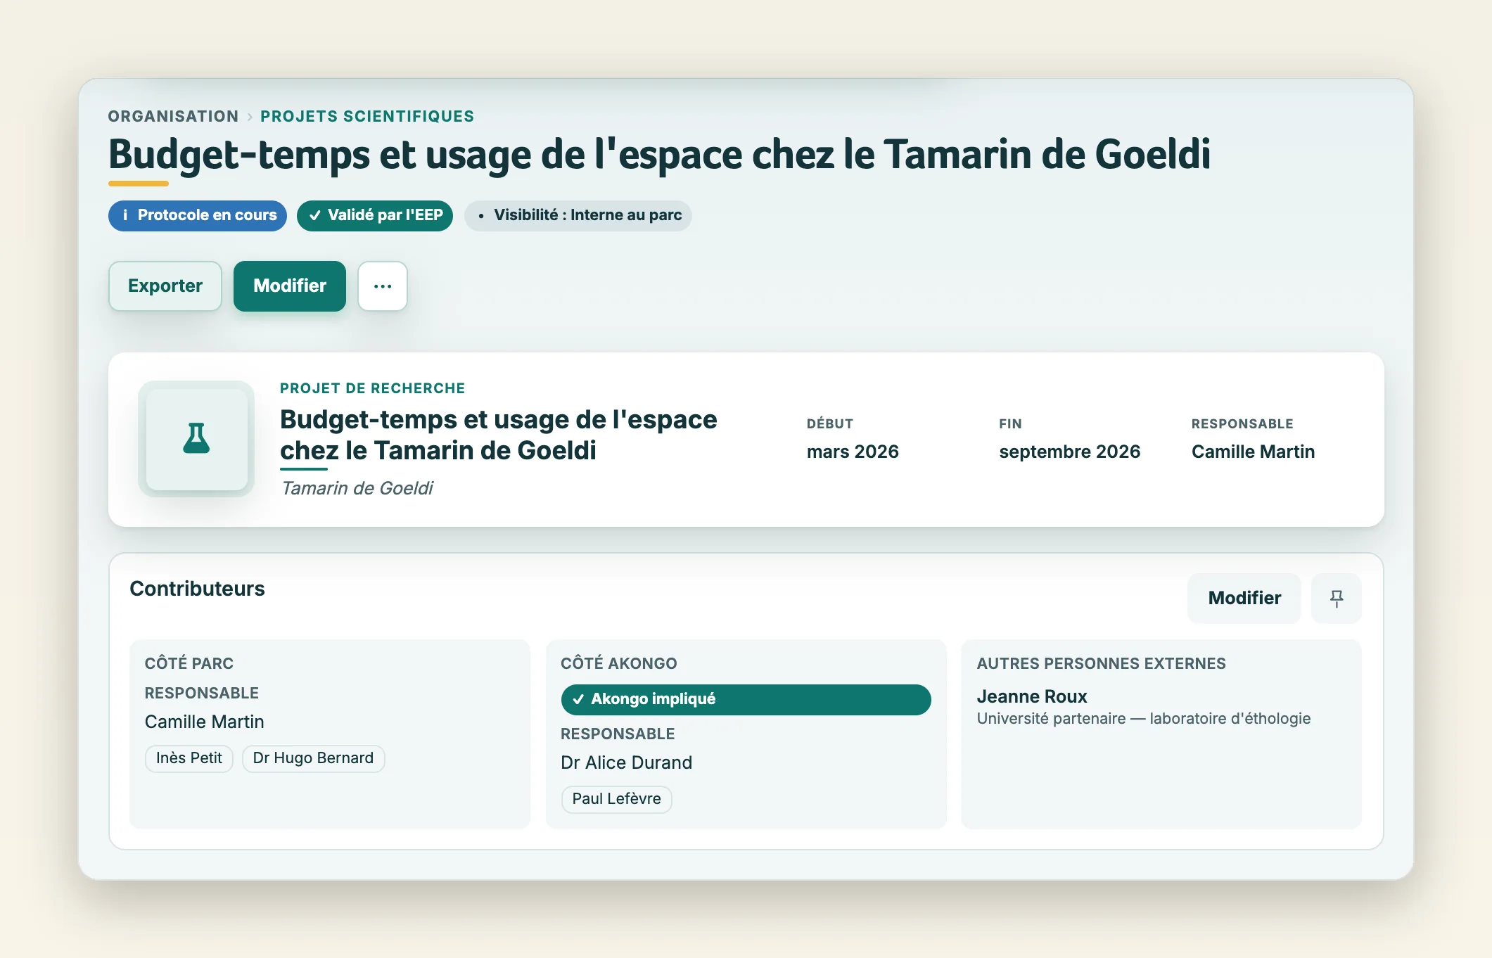The image size is (1492, 958).
Task: Select the Dr Hugo Bernard chip
Action: click(x=313, y=758)
